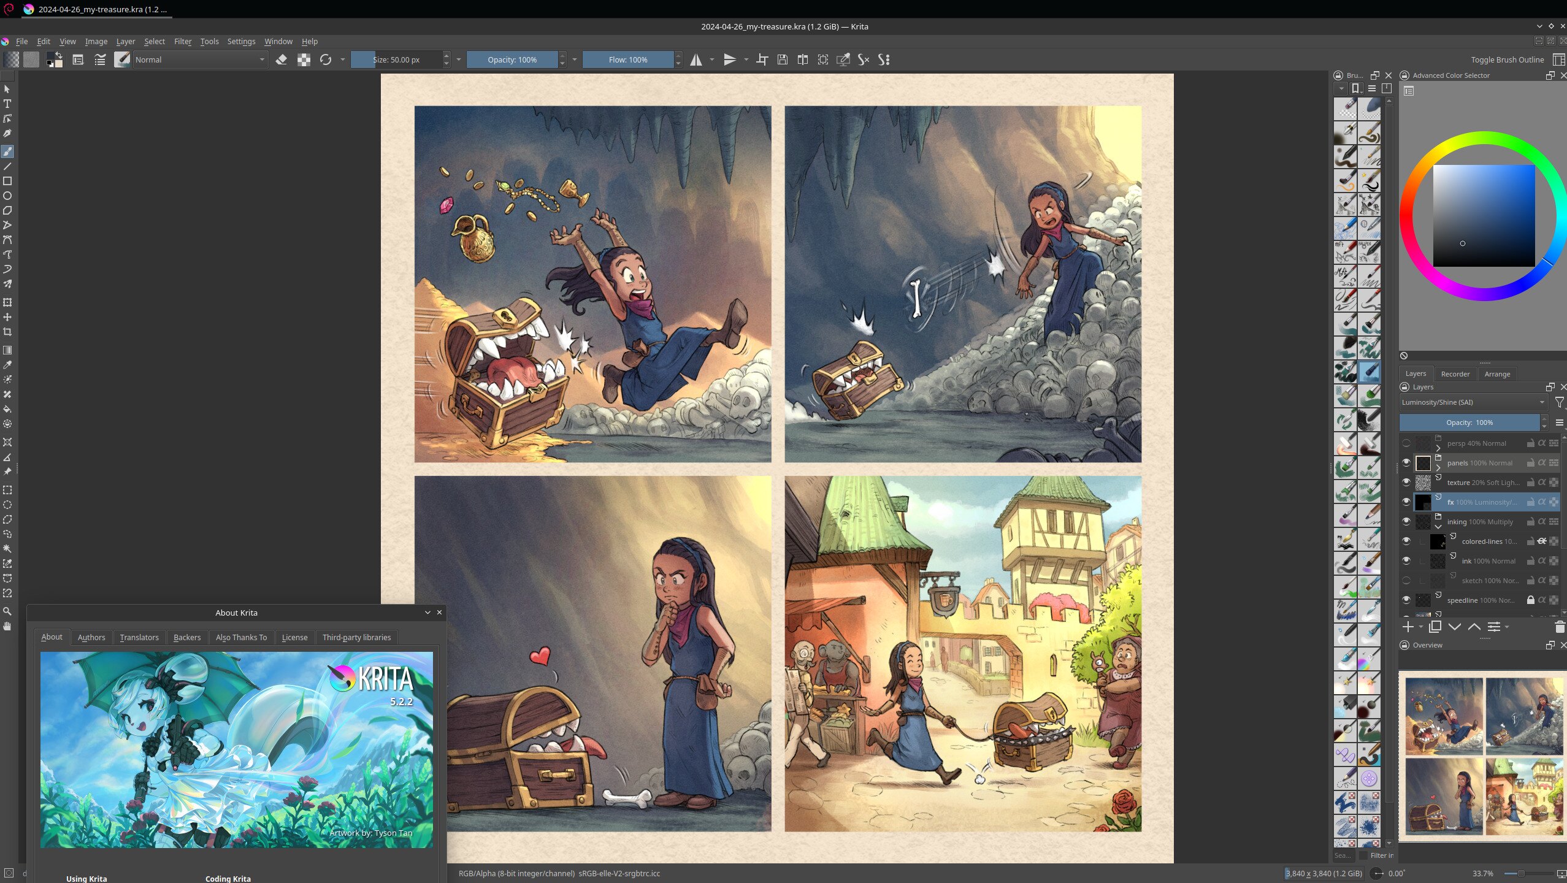
Task: Click the horizontal mirror tool icon
Action: click(x=696, y=59)
